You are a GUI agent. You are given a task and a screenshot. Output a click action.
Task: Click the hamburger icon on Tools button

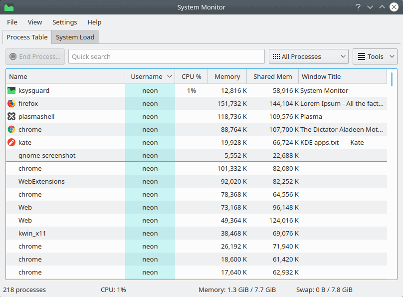[362, 56]
